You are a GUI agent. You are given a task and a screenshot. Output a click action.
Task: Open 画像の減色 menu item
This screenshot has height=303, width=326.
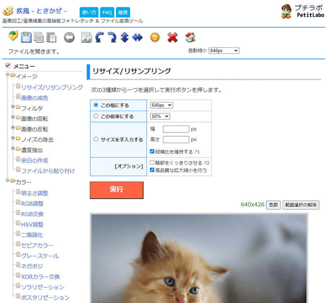click(34, 98)
